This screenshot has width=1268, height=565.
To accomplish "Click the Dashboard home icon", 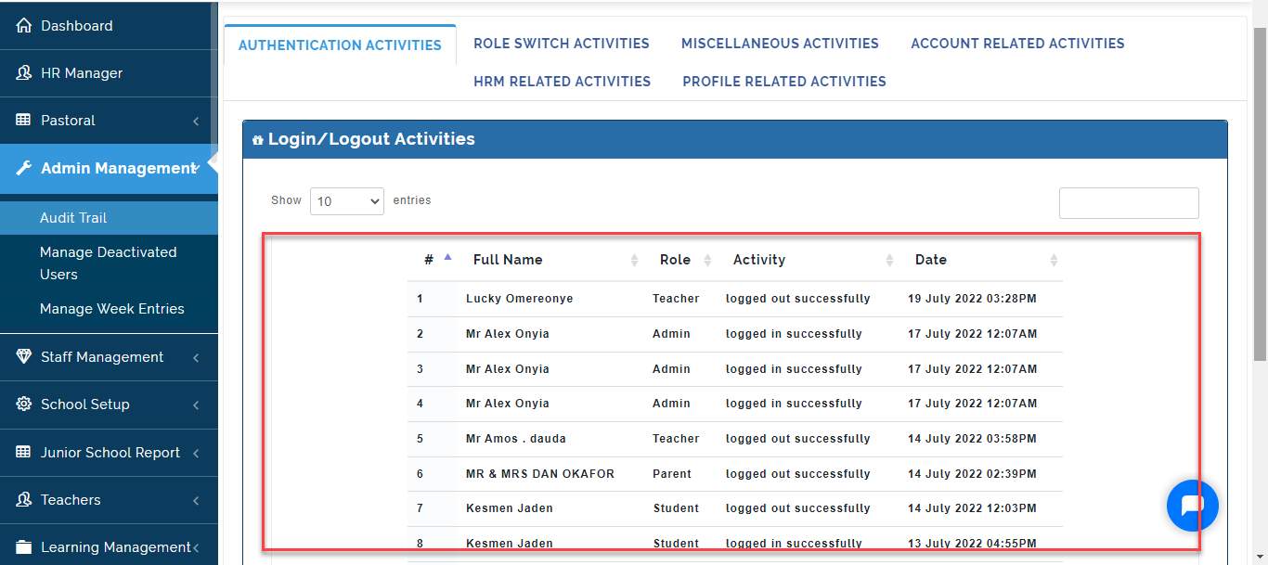I will 24,26.
